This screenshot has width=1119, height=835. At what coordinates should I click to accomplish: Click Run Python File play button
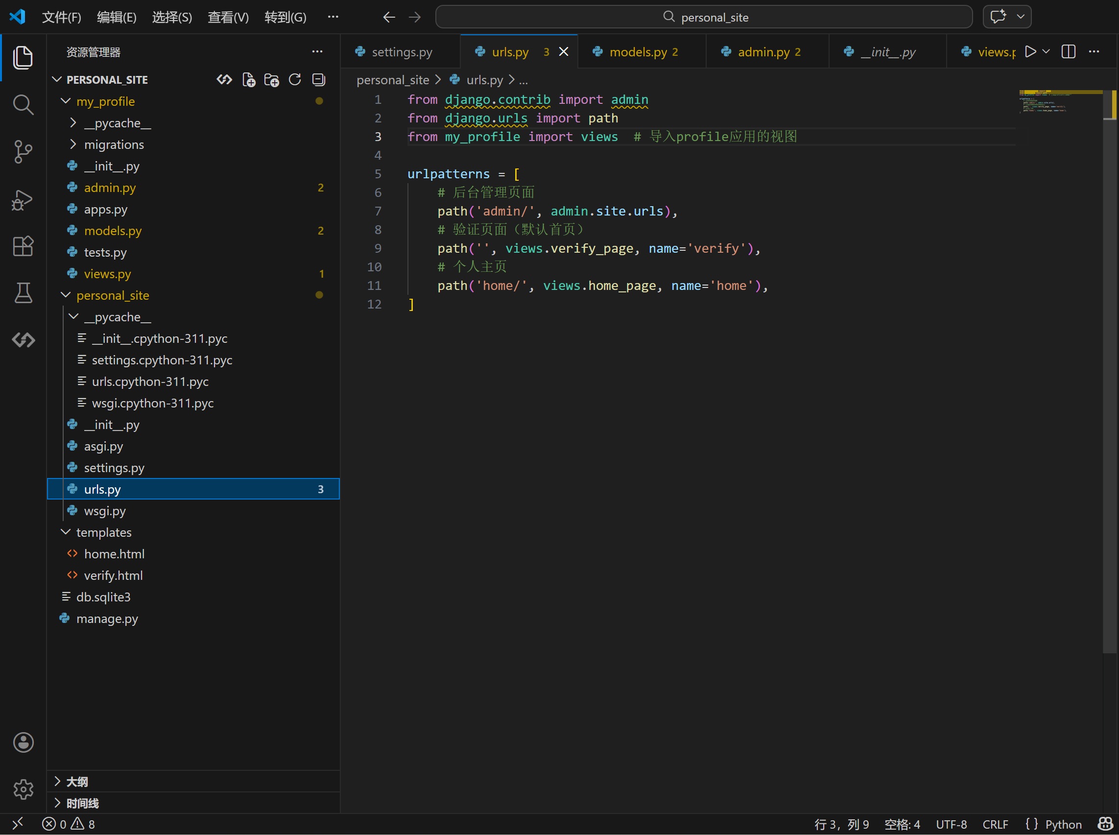(x=1030, y=51)
